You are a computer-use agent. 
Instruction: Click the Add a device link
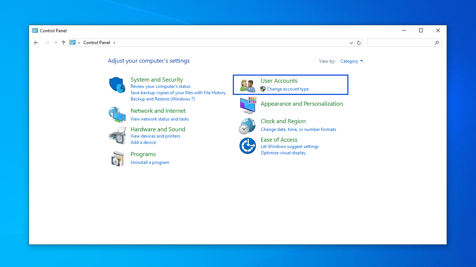pyautogui.click(x=143, y=142)
